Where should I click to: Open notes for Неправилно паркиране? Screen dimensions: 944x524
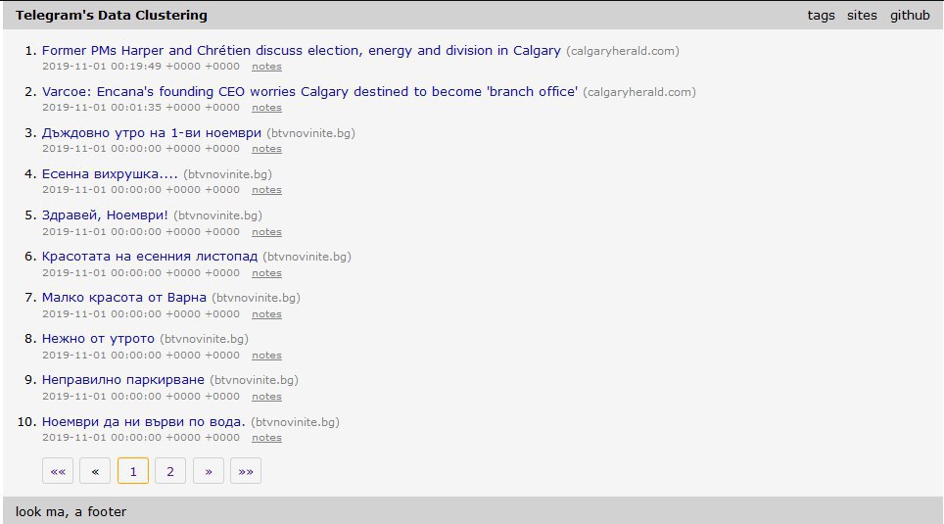266,397
